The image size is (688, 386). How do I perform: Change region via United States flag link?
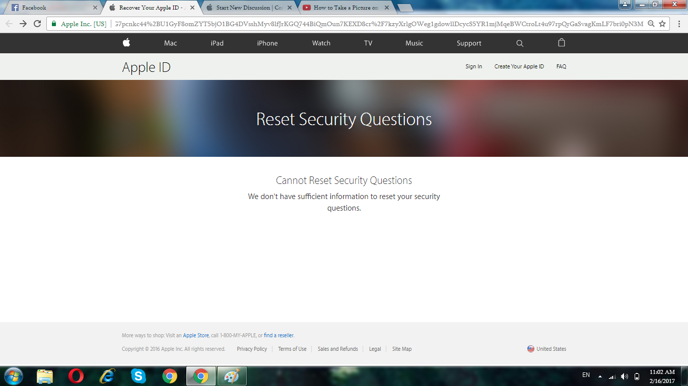546,349
